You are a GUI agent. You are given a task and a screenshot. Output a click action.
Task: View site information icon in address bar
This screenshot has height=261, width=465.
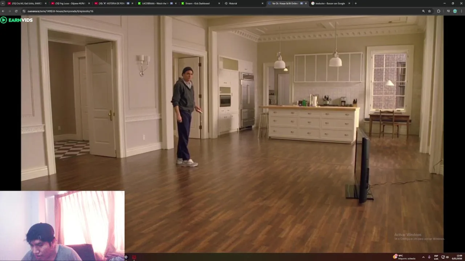click(x=24, y=11)
